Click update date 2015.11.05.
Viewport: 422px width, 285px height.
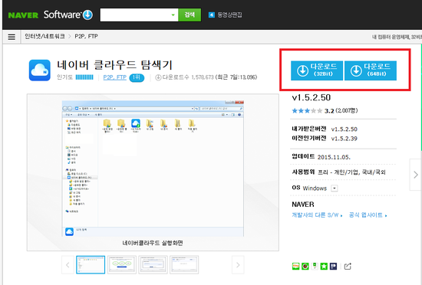click(x=334, y=157)
